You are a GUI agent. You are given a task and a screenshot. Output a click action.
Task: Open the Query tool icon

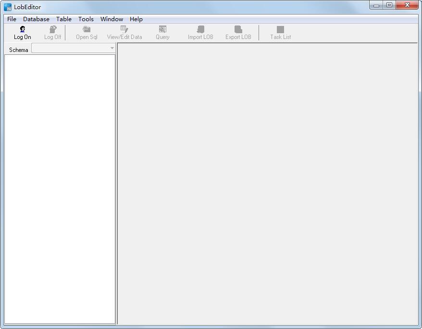162,29
